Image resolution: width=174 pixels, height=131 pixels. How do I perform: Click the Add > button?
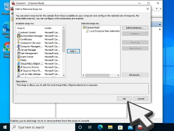73,51
